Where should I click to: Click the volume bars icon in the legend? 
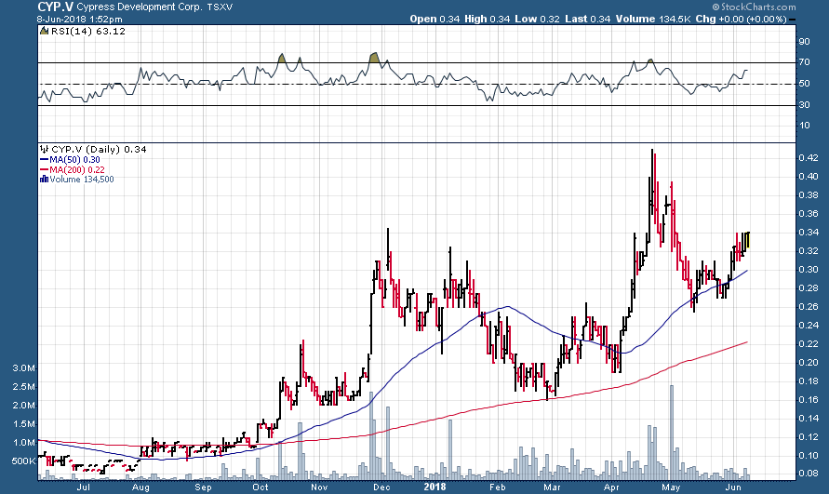coord(45,180)
